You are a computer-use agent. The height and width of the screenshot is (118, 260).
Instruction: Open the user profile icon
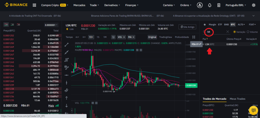pyautogui.click(x=200, y=5)
